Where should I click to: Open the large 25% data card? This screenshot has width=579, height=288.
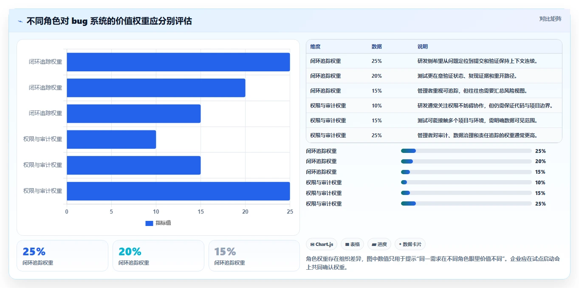tap(62, 256)
